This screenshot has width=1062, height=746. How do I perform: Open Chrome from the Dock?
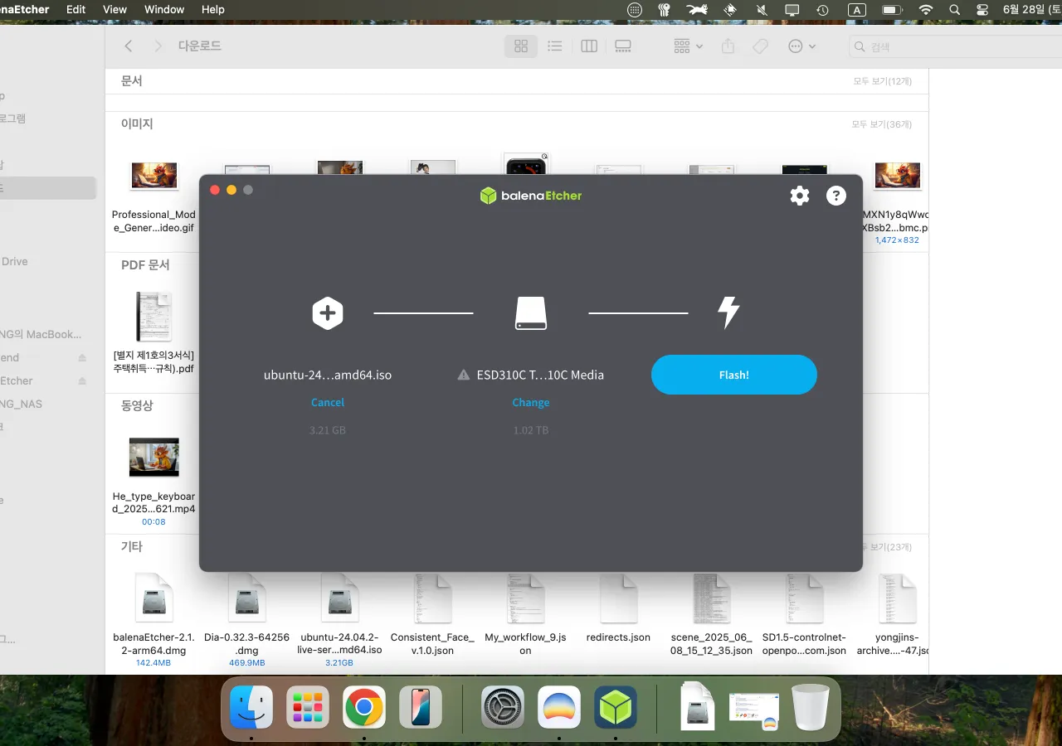(x=363, y=708)
